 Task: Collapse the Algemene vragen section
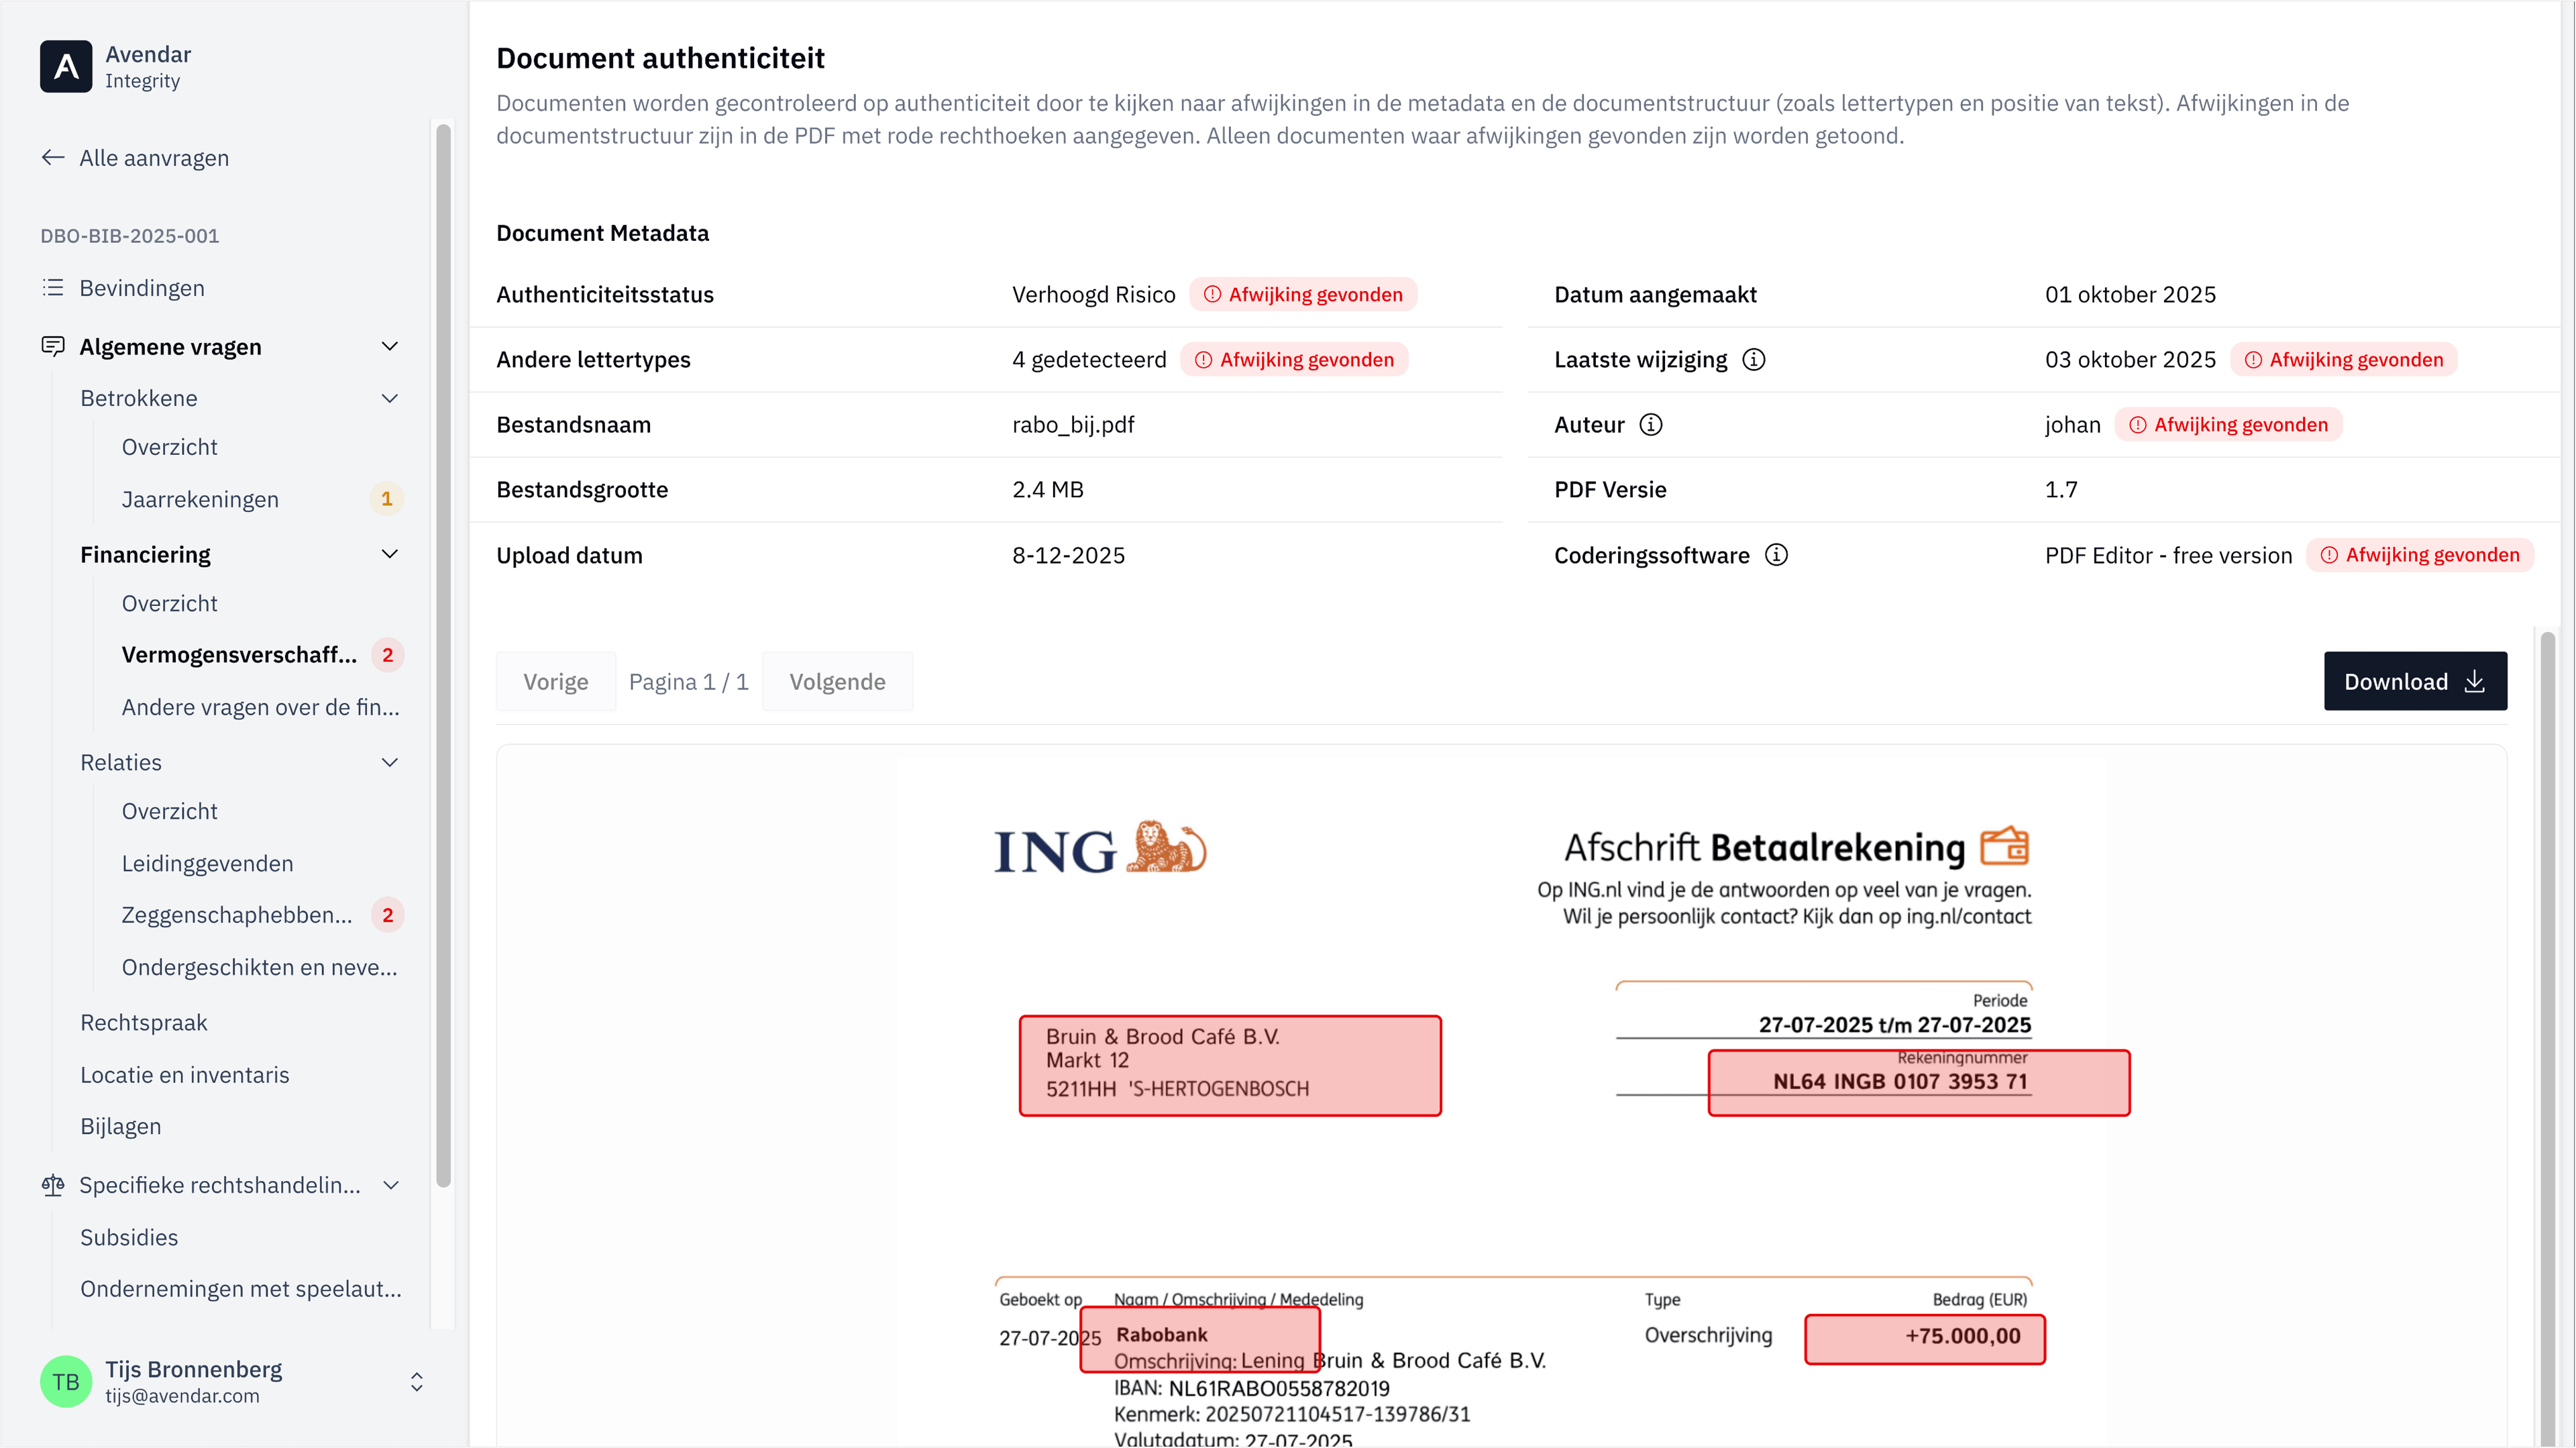(x=390, y=347)
